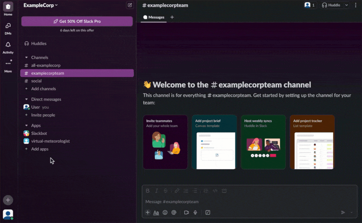The image size is (362, 223).
Task: Apply bold formatting in message composer
Action: pyautogui.click(x=148, y=191)
